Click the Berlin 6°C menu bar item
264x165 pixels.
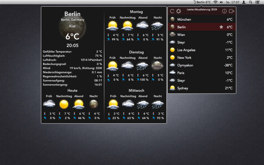[x=202, y=2]
